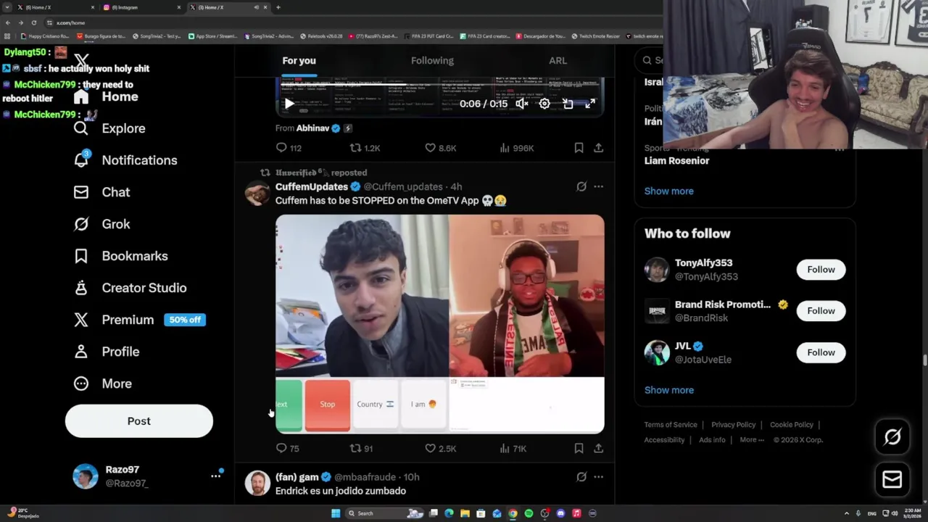Mute the video volume
The height and width of the screenshot is (522, 928).
[521, 104]
